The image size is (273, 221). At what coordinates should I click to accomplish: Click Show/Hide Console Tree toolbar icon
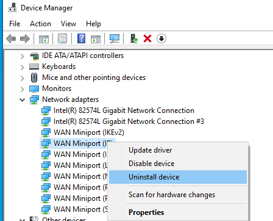click(x=44, y=38)
